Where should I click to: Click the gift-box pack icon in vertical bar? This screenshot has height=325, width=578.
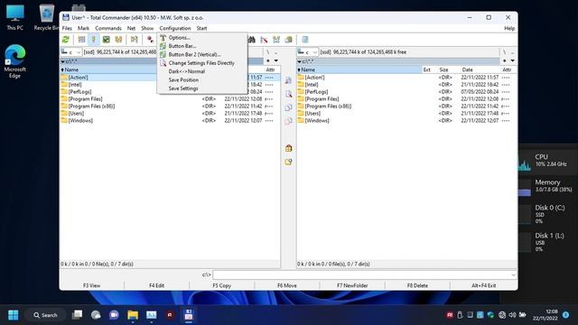(x=288, y=148)
